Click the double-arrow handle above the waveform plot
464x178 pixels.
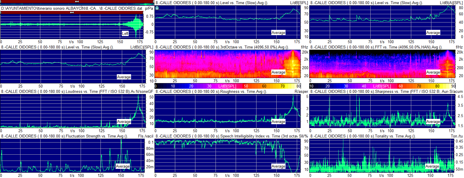click(72, 12)
